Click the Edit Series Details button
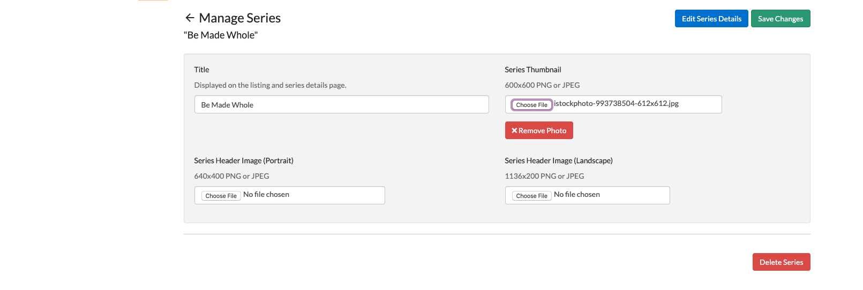 [711, 19]
